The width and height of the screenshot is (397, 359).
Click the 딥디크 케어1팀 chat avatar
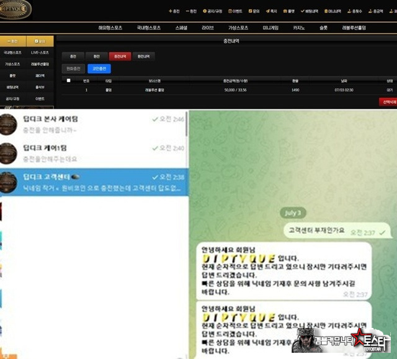tap(8, 153)
